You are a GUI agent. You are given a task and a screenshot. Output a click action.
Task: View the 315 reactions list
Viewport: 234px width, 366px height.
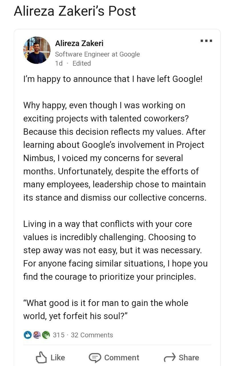[x=58, y=335]
